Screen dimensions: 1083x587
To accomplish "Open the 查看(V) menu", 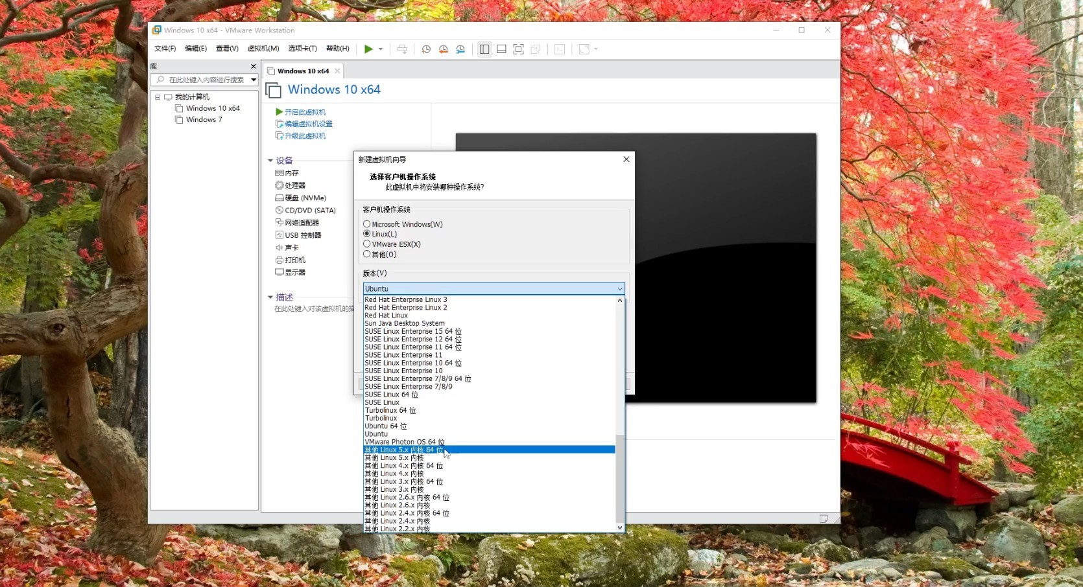I will [x=227, y=49].
